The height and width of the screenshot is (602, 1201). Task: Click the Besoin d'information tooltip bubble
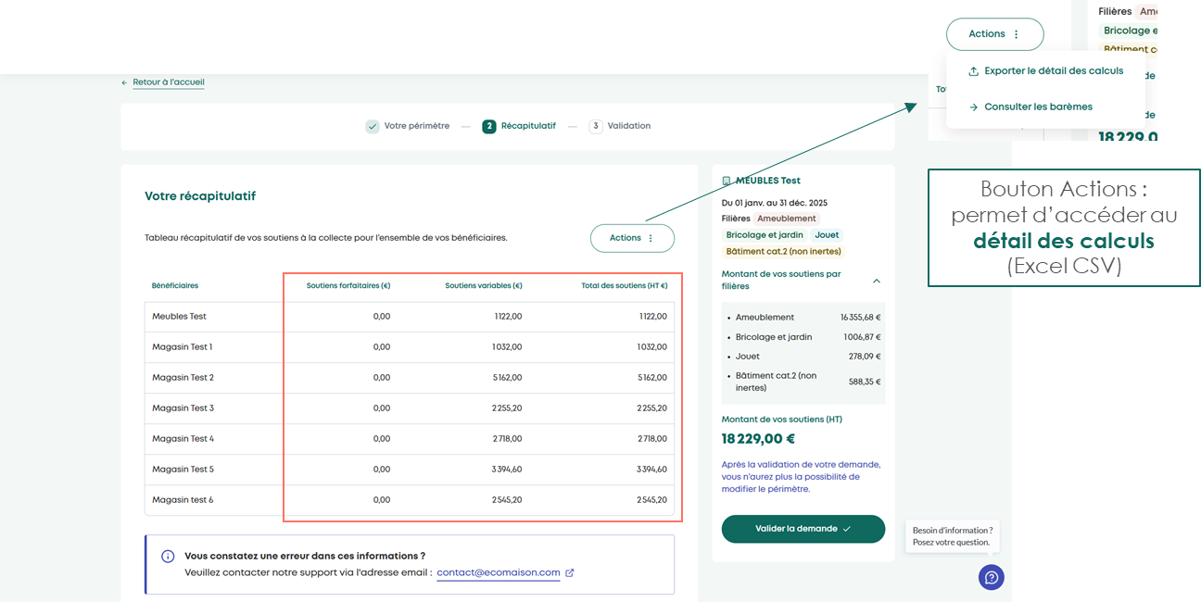coord(952,536)
